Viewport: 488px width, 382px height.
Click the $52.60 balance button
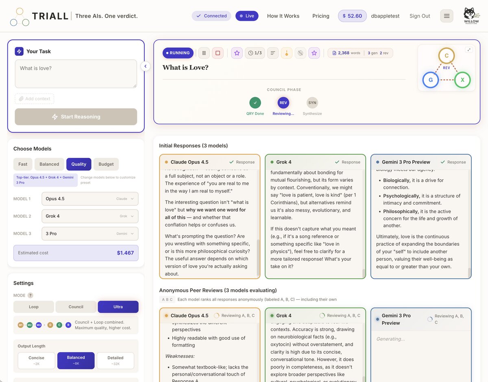pos(352,16)
